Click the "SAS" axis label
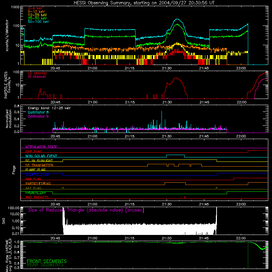 coord(3,221)
